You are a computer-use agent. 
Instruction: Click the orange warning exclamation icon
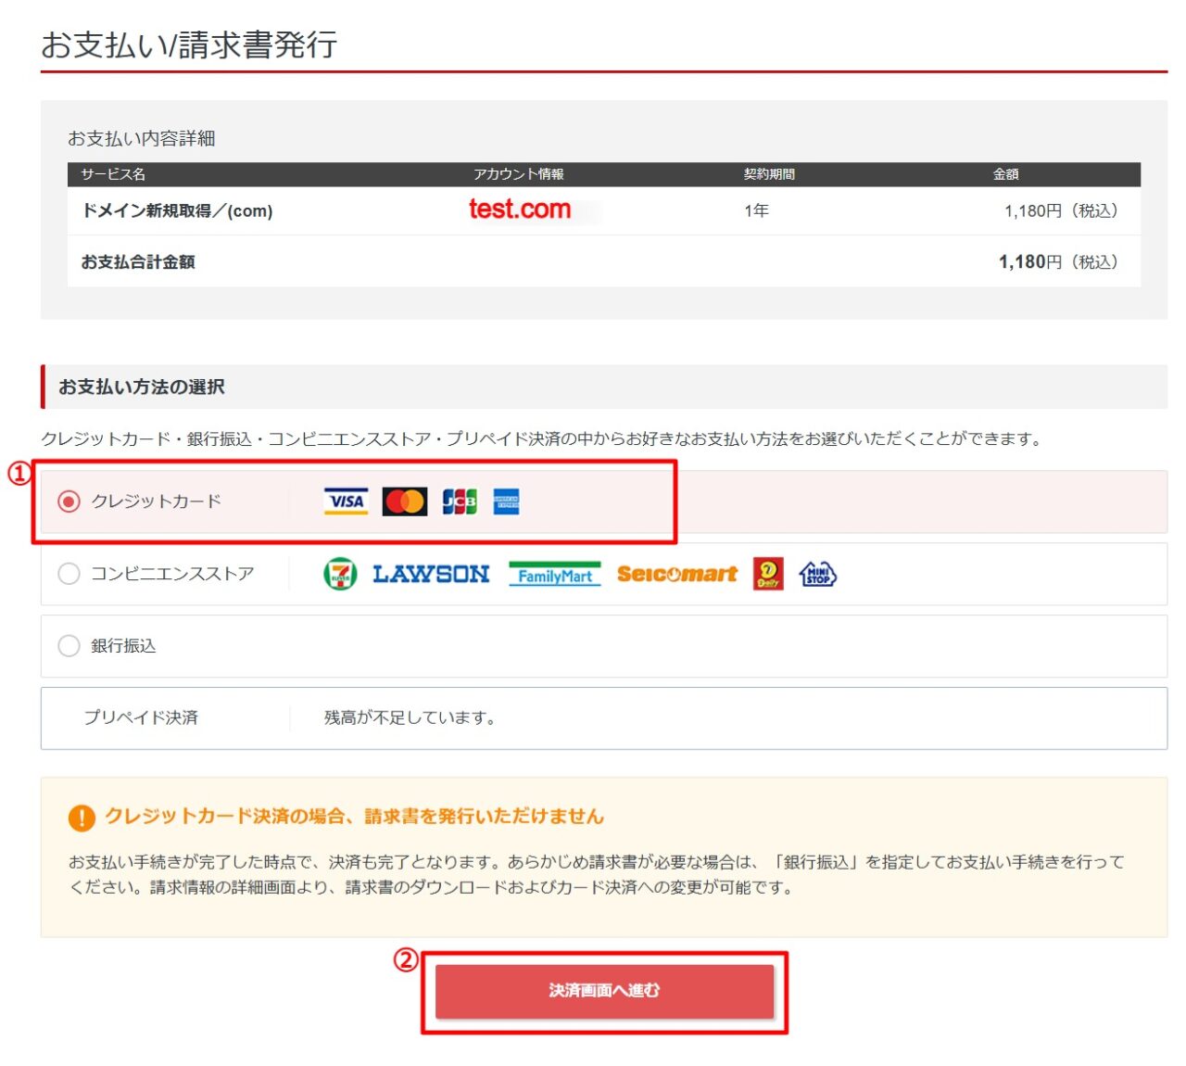[82, 818]
